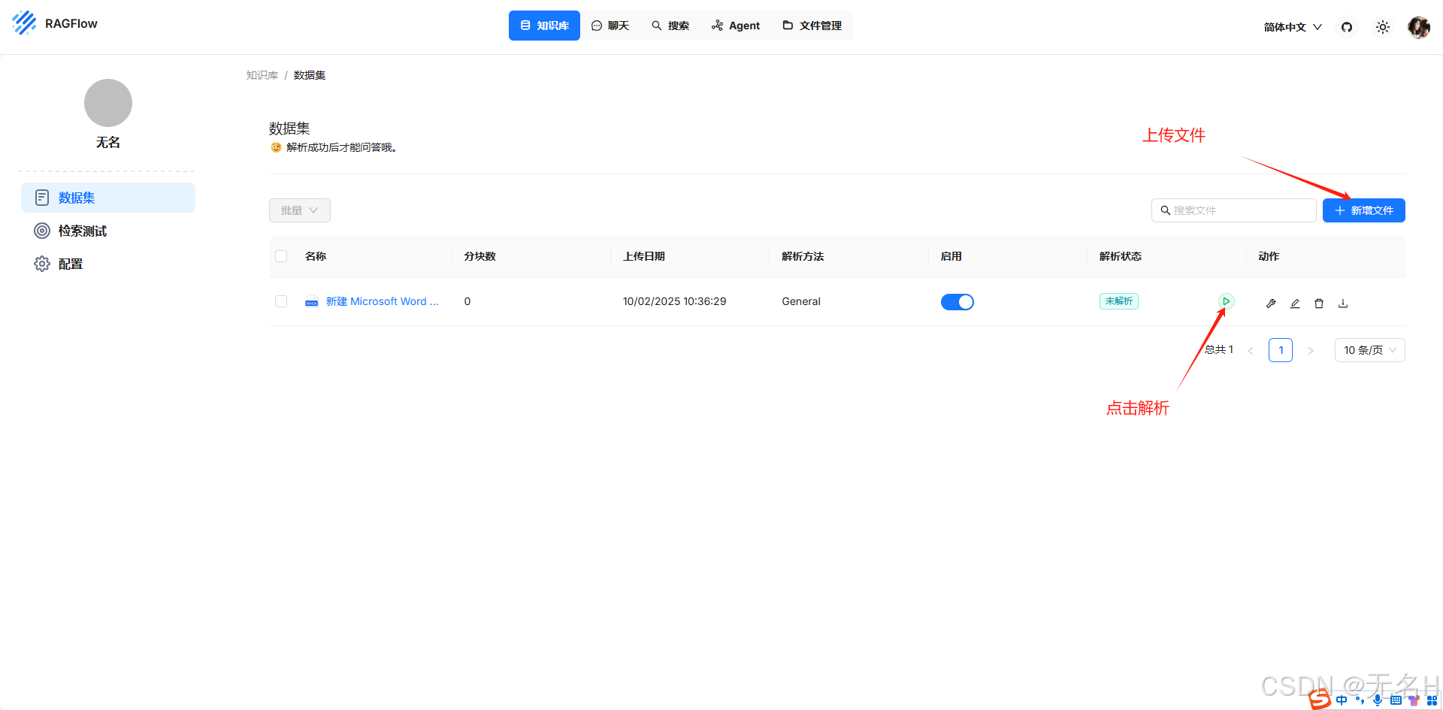This screenshot has width=1443, height=710.
Task: Toggle Chinese/English input via 中 tray icon
Action: pyautogui.click(x=1342, y=700)
